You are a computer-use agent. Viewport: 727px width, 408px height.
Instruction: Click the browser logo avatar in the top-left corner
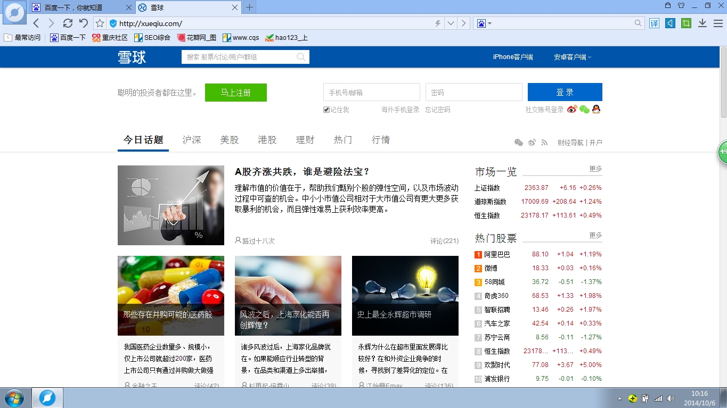(14, 12)
